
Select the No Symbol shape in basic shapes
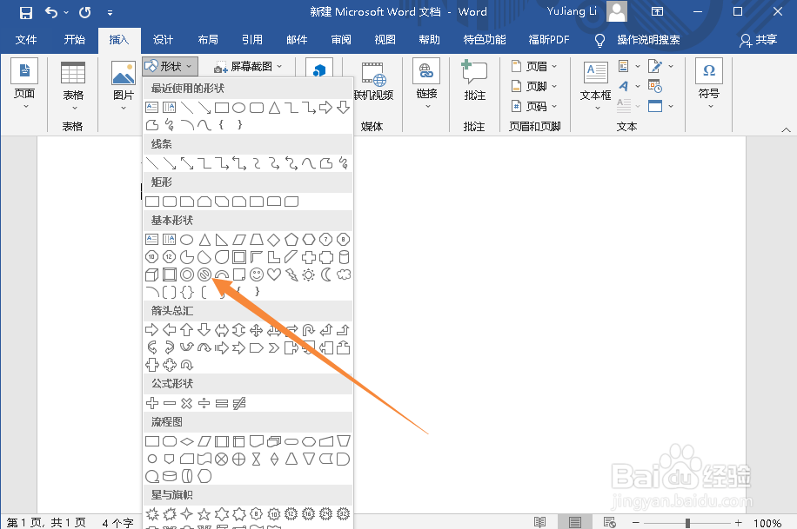click(204, 274)
